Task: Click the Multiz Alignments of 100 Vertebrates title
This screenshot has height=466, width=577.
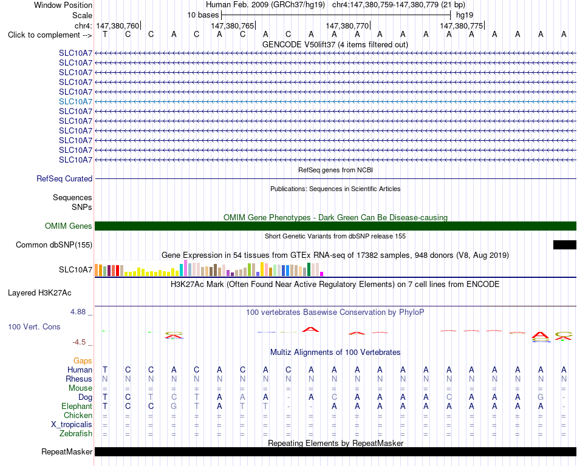Action: (x=335, y=352)
